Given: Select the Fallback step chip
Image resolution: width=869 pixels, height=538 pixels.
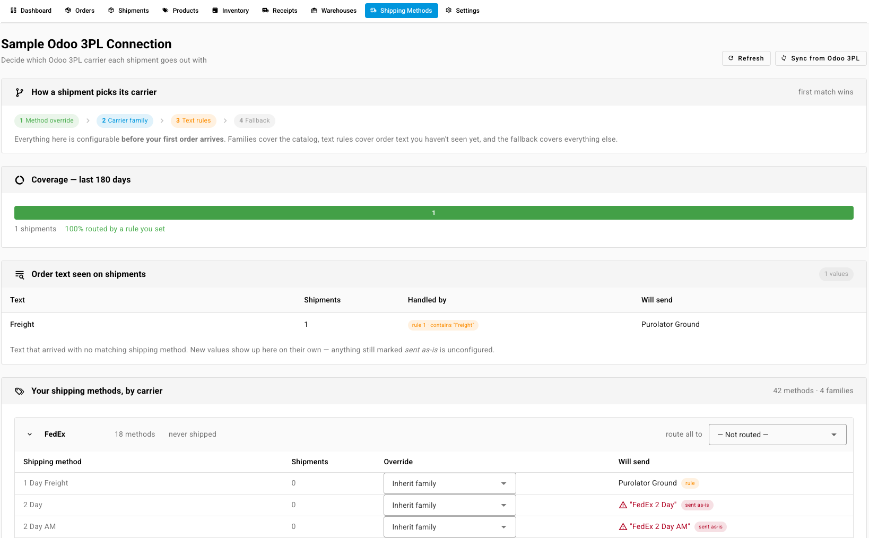Looking at the screenshot, I should tap(255, 121).
